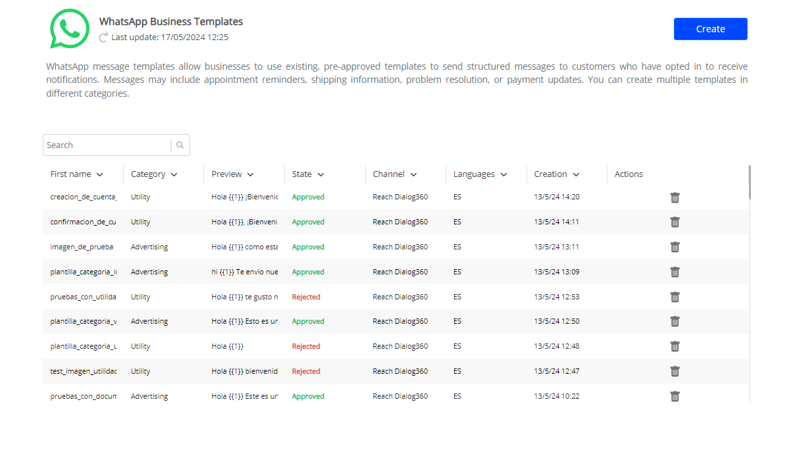Click the refresh icon beside Last update

click(x=103, y=38)
